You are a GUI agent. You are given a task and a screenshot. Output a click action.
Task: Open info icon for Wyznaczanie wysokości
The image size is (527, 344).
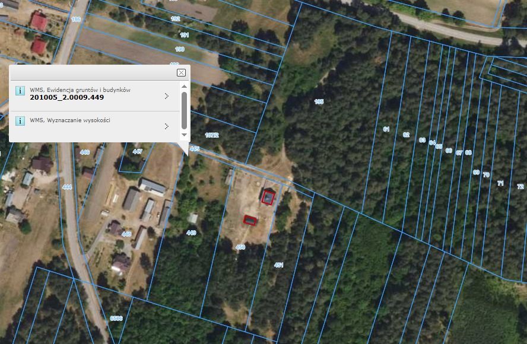pyautogui.click(x=20, y=121)
